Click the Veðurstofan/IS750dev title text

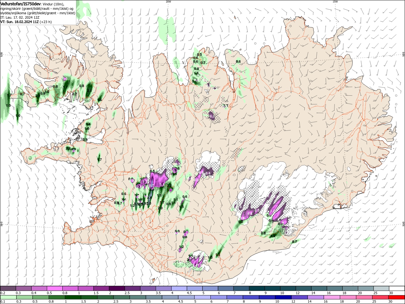(21, 3)
